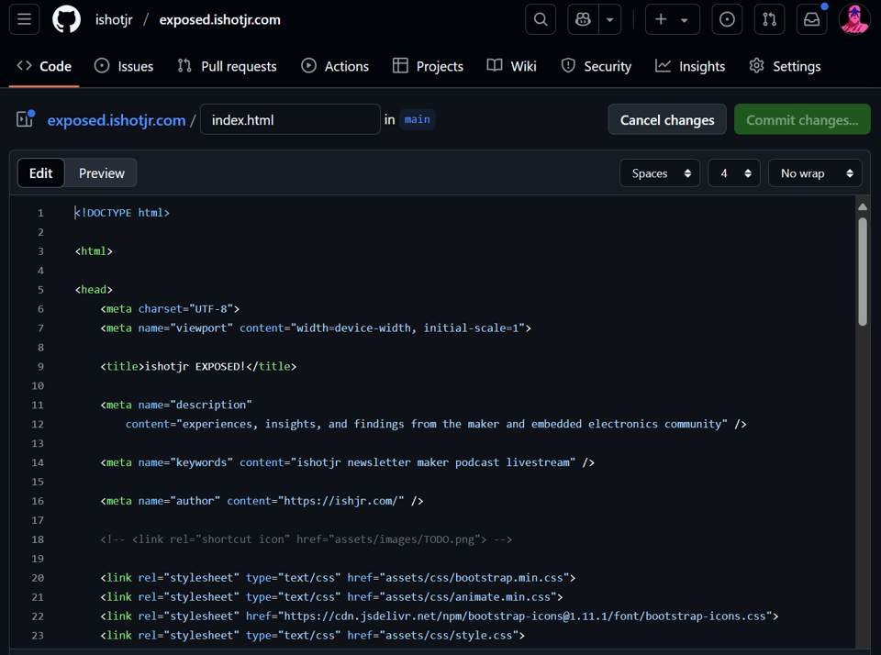
Task: Switch to Preview mode toggle
Action: coord(101,173)
